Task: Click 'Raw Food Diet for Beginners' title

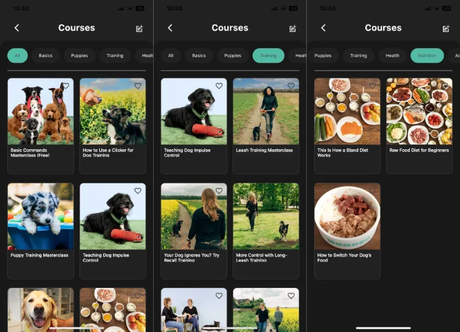Action: click(x=419, y=150)
